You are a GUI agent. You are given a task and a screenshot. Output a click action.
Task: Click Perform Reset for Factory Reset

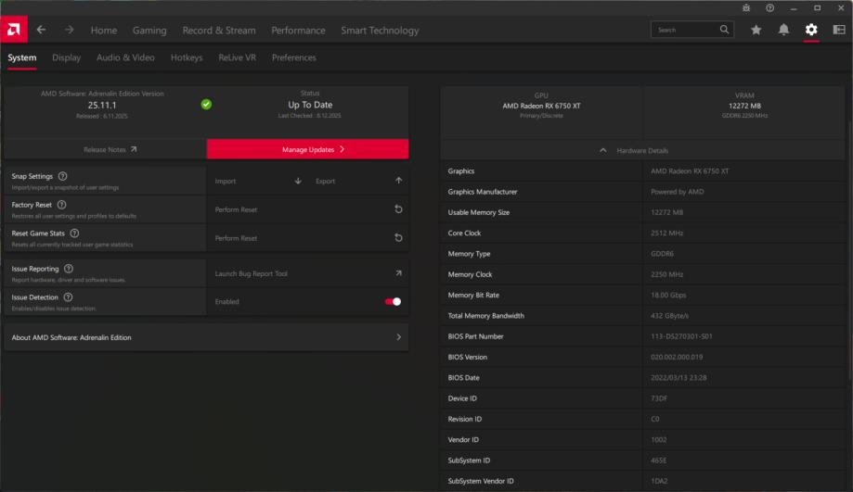[x=236, y=209]
